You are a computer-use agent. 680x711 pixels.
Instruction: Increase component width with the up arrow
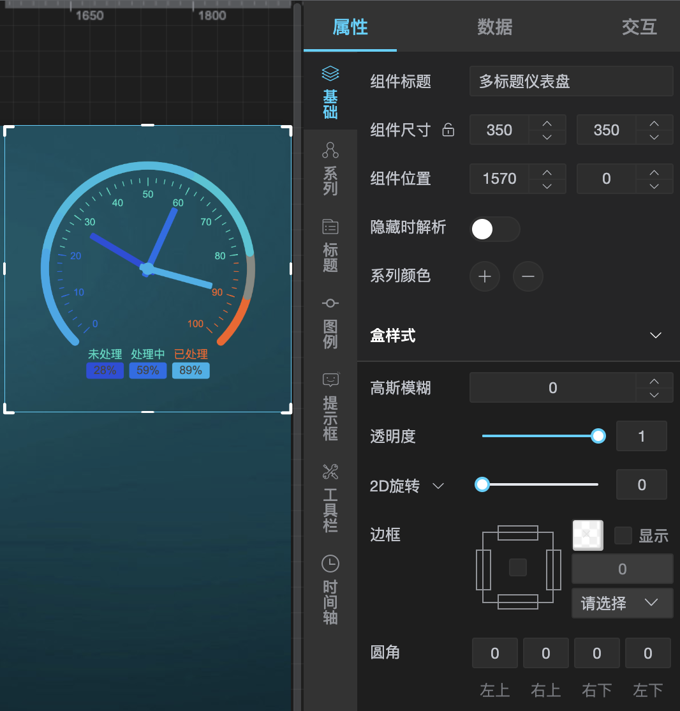pyautogui.click(x=547, y=123)
